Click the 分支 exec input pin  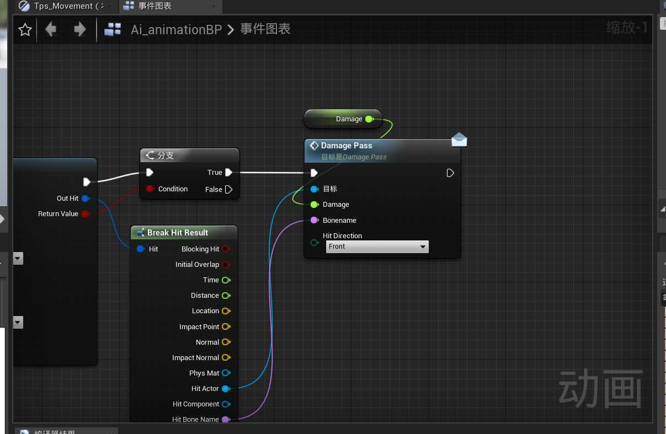150,173
